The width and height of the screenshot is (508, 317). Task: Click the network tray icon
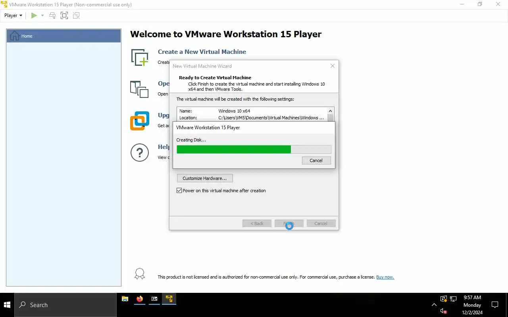[454, 299]
